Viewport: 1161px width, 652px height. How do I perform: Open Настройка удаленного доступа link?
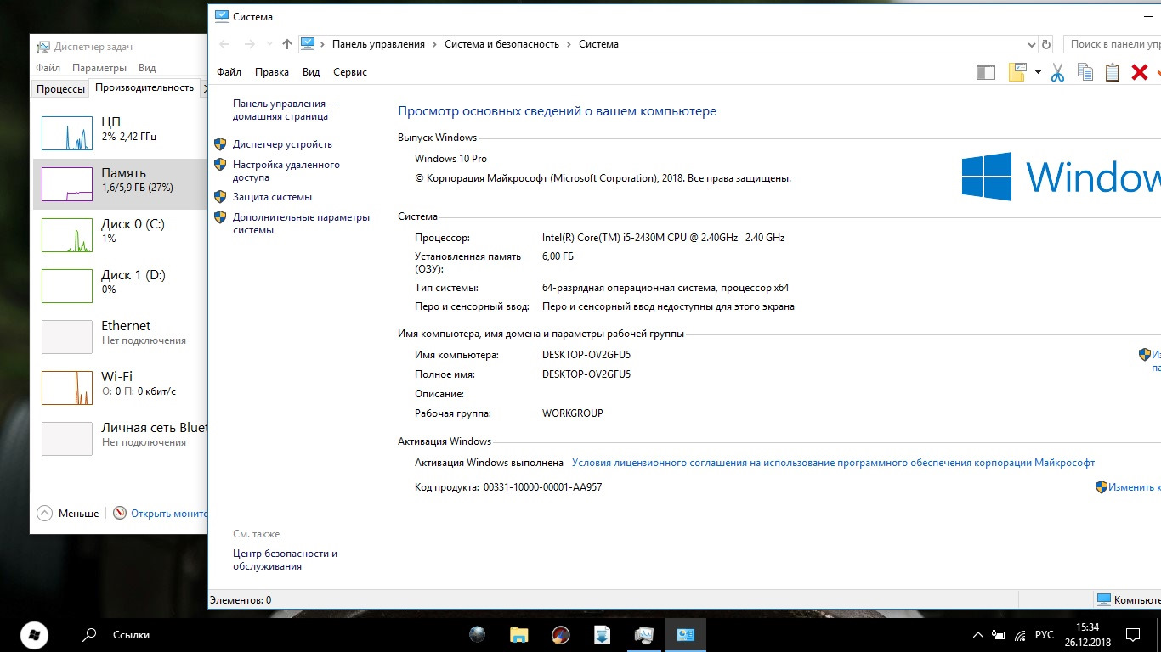point(286,171)
